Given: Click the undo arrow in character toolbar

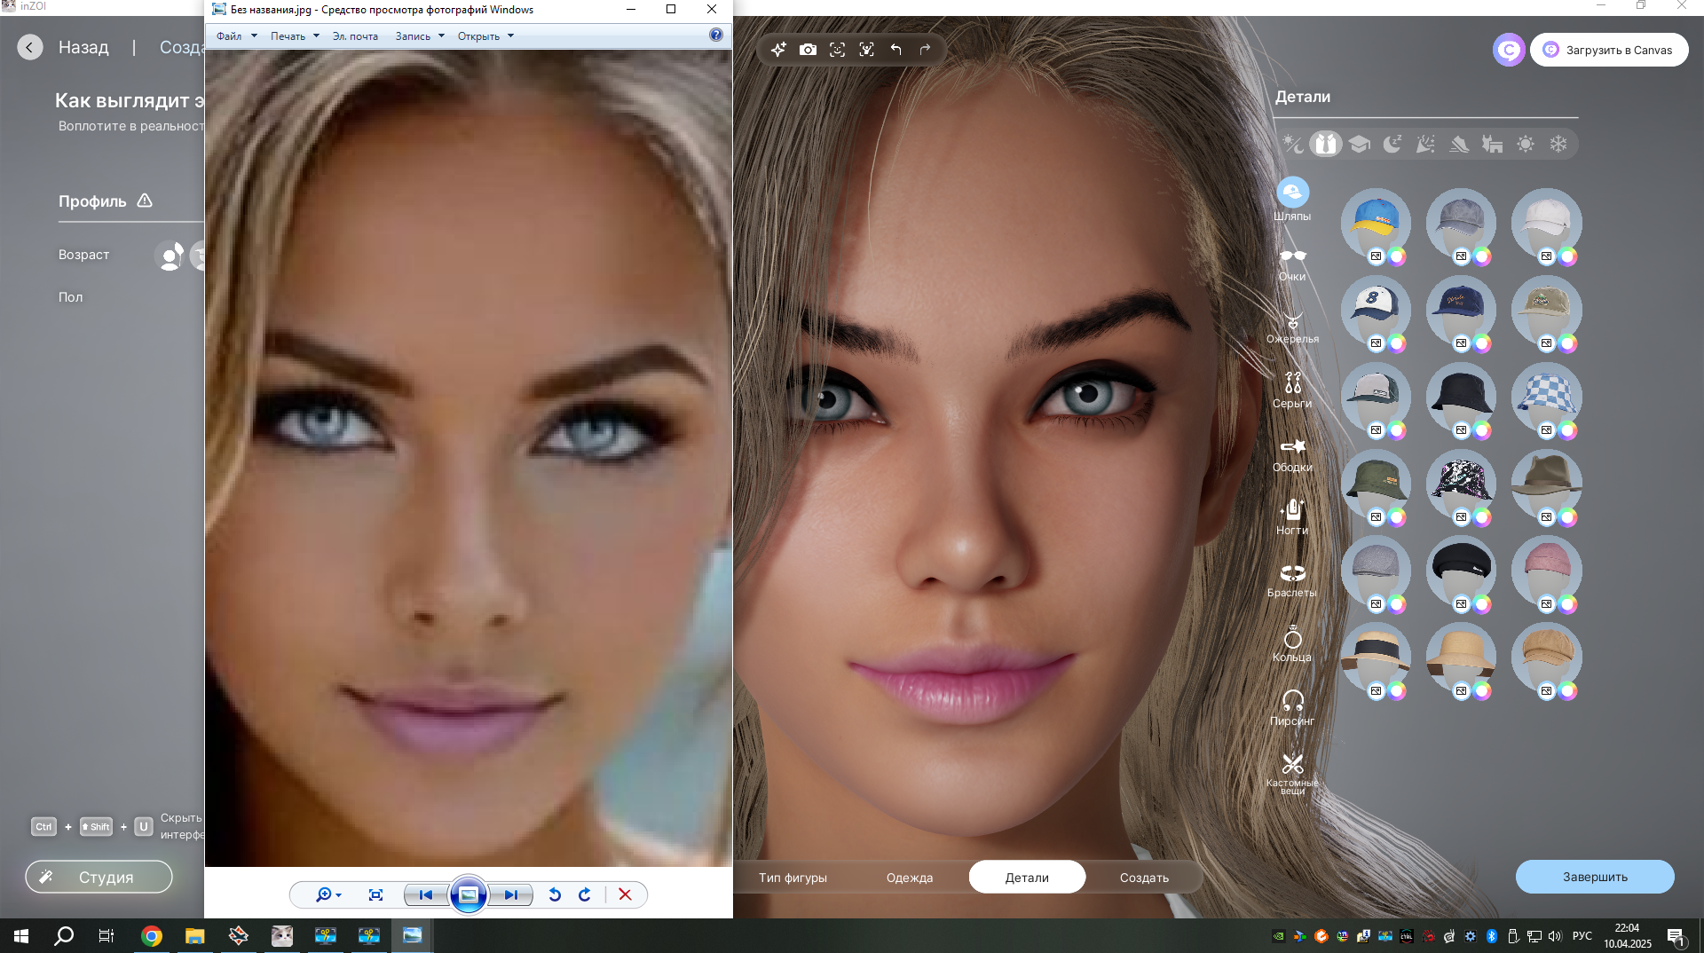Looking at the screenshot, I should pyautogui.click(x=895, y=50).
